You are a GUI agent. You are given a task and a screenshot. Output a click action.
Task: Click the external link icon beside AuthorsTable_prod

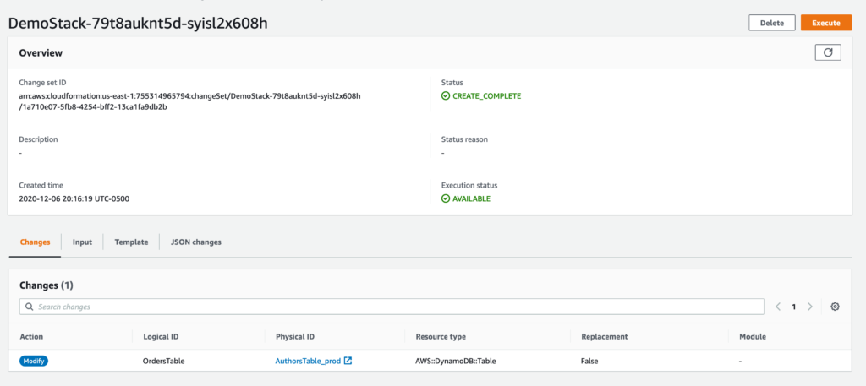[x=348, y=361]
